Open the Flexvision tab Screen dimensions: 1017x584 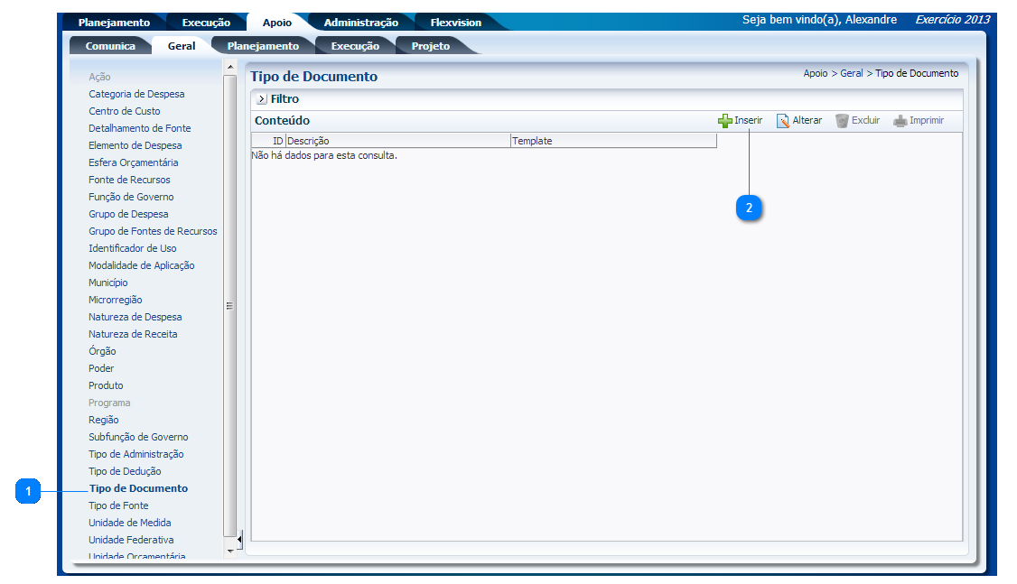tap(455, 23)
